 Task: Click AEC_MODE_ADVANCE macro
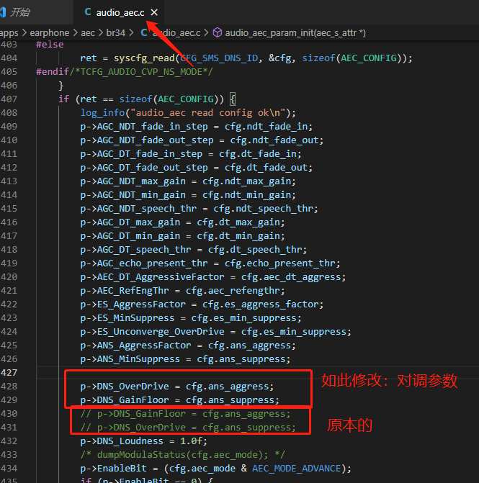(x=297, y=469)
